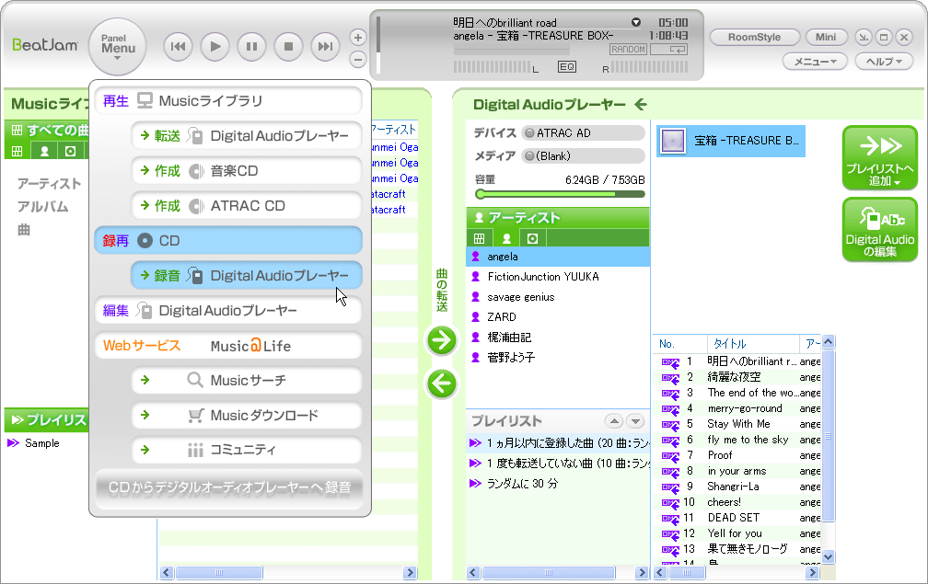The image size is (928, 584).
Task: Select track 綺麗な夜空
Action: 737,376
